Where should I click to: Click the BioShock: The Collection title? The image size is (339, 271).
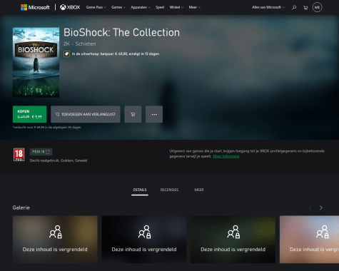coord(121,33)
